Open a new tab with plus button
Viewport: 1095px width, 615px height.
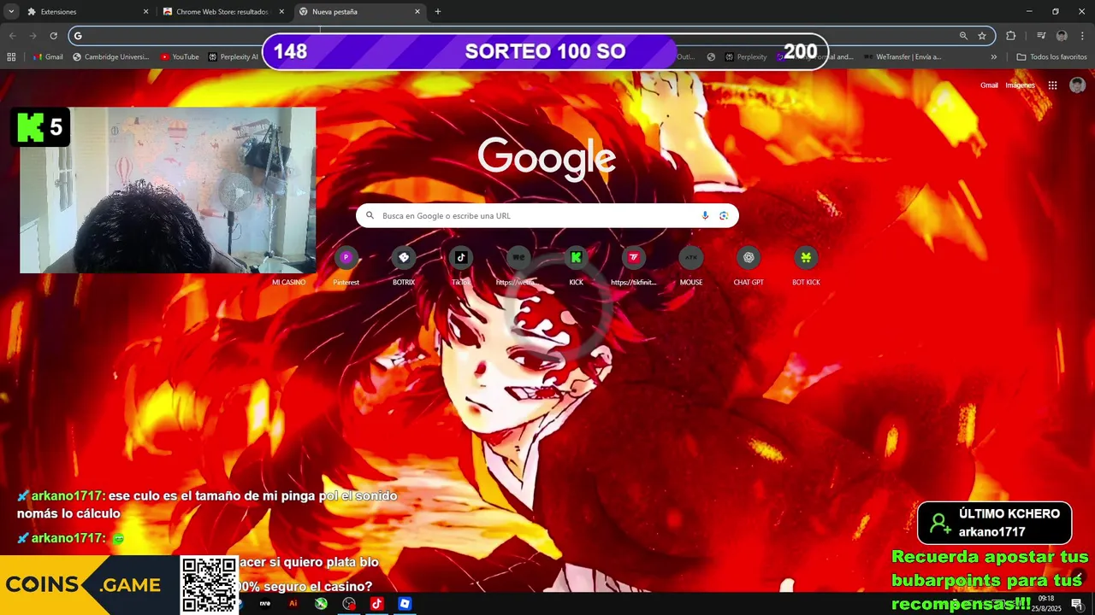coord(438,12)
